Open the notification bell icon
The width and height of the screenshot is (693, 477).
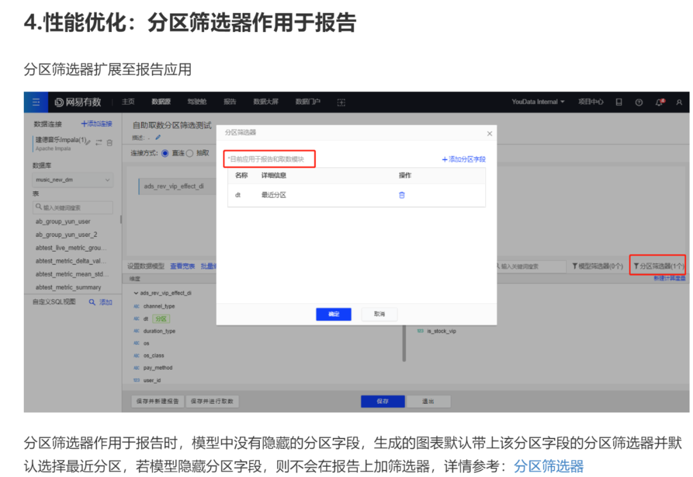tap(659, 102)
